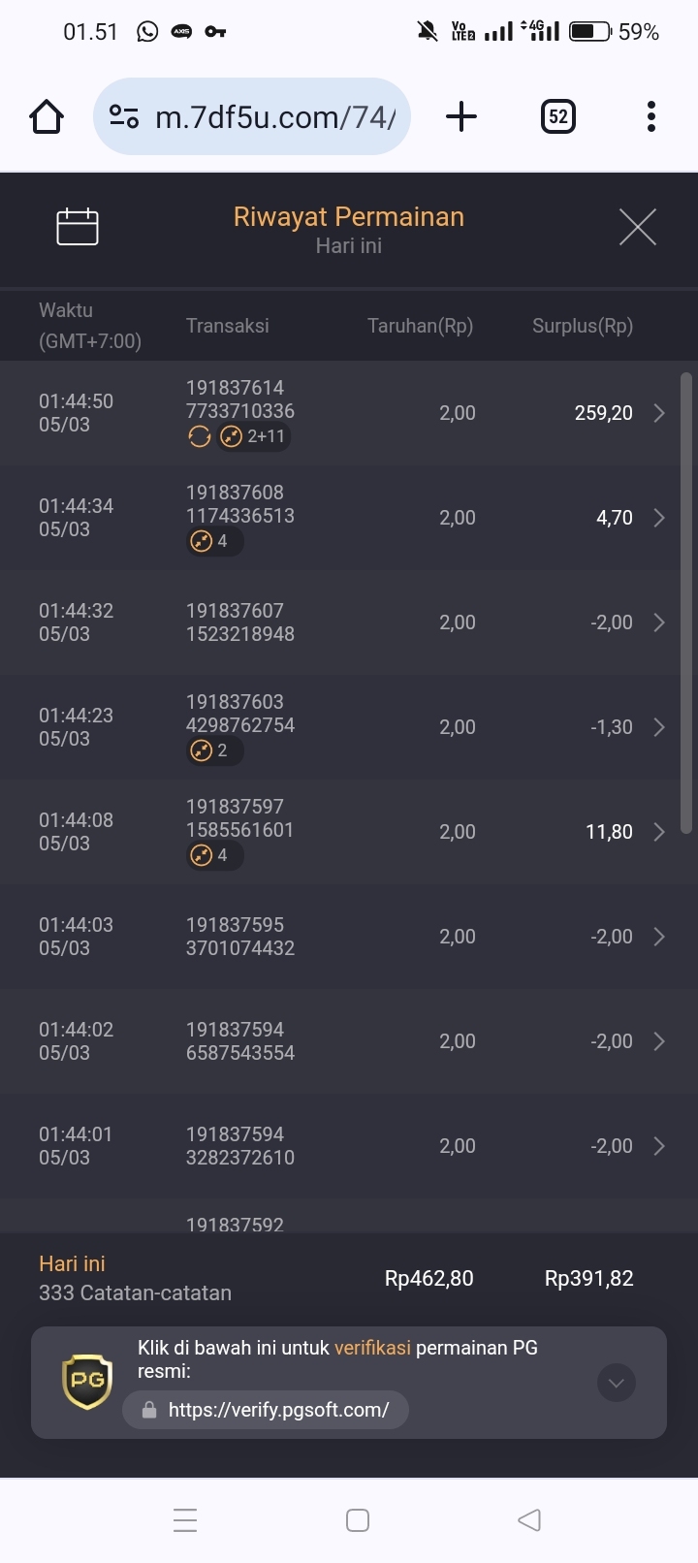Tap the orange verifikasi link text

(372, 1348)
